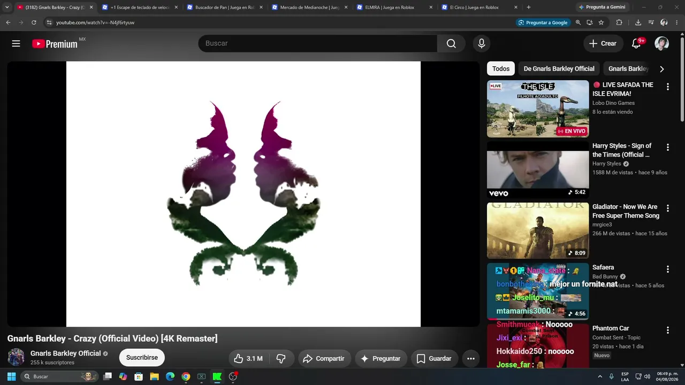Click the browser address bar URL

coord(95,22)
